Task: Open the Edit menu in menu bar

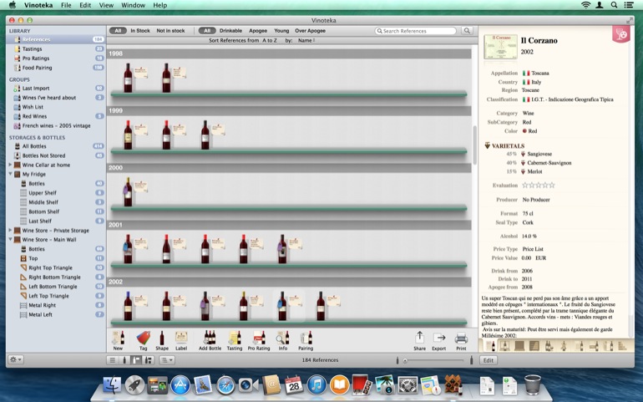Action: (x=85, y=5)
